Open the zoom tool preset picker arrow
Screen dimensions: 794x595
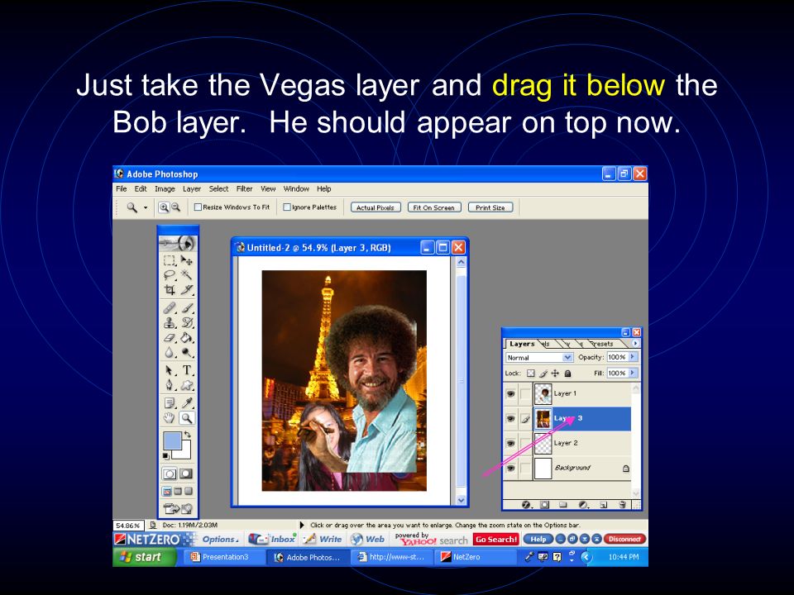click(146, 207)
